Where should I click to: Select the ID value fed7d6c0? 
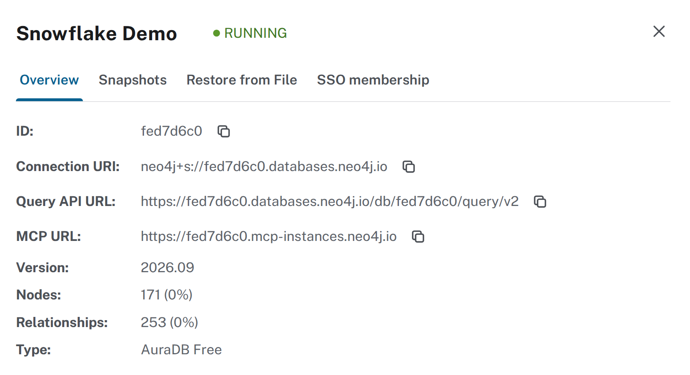(171, 131)
